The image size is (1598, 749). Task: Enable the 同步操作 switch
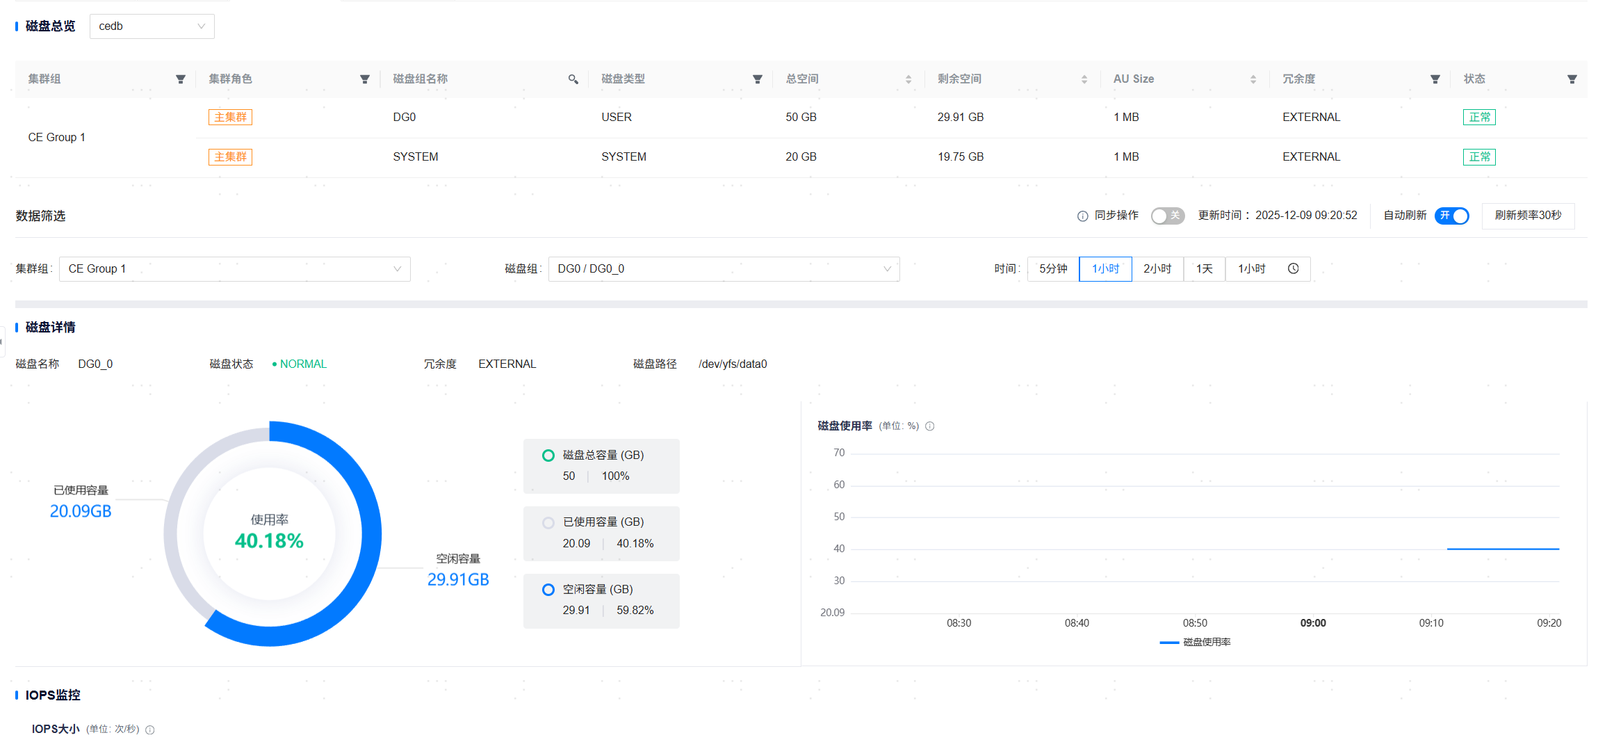click(1167, 216)
